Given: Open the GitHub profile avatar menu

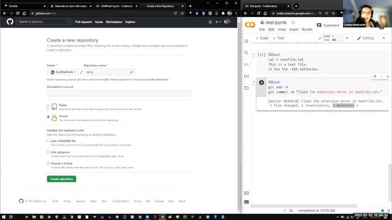Looking at the screenshot, I should (x=227, y=22).
